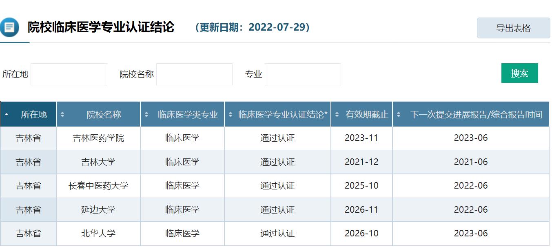Screen dimensions: 552x247
Task: Select the 延边大学 table row
Action: tap(276, 209)
